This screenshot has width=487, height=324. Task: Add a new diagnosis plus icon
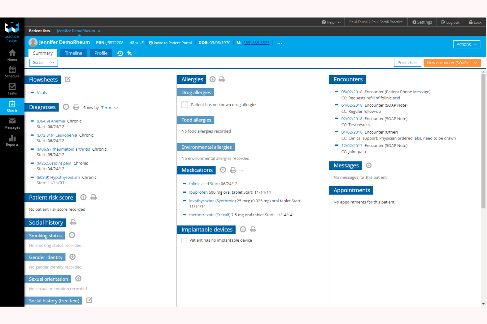(66, 107)
